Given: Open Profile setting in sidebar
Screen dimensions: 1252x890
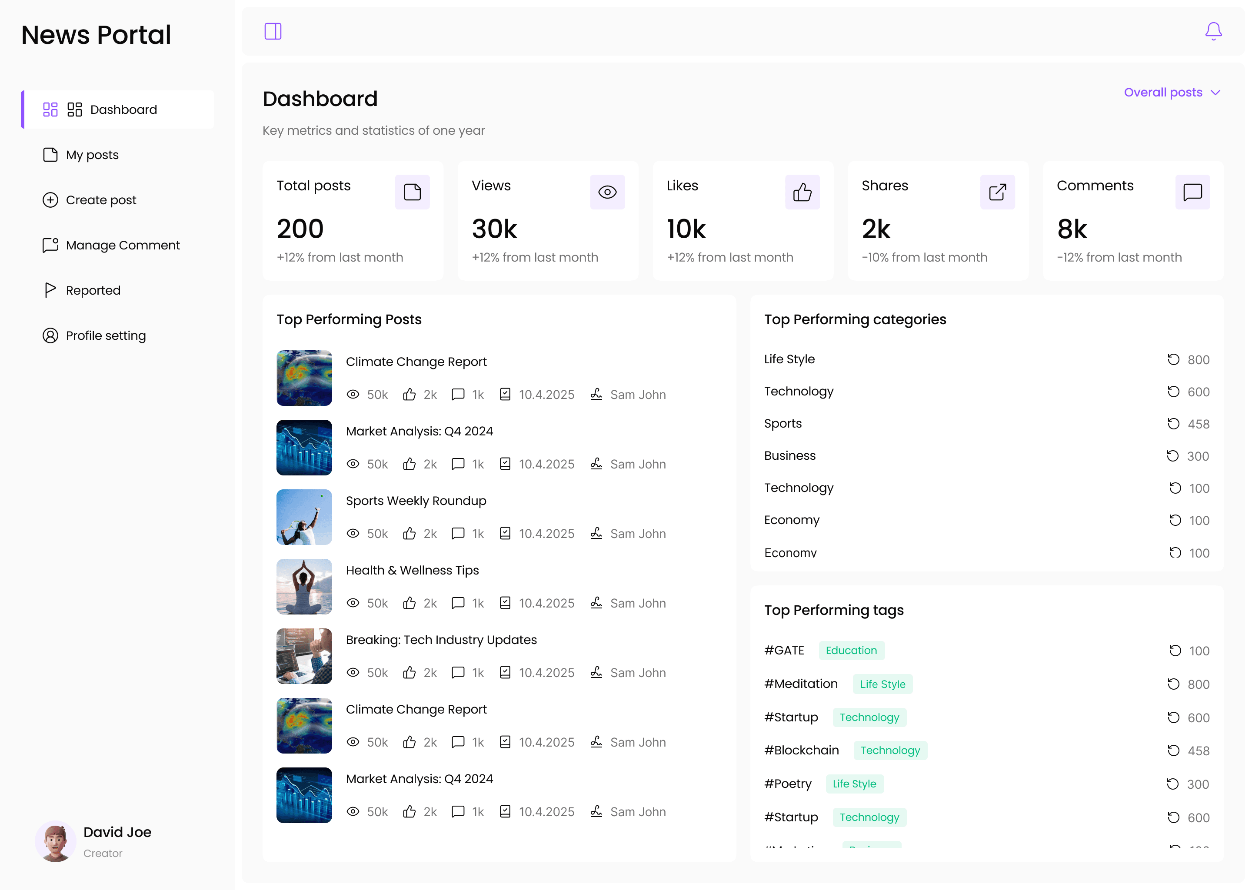Looking at the screenshot, I should point(106,335).
